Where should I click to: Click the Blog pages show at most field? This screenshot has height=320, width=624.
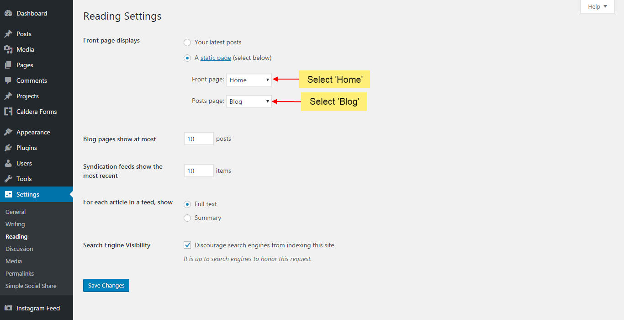pyautogui.click(x=199, y=139)
